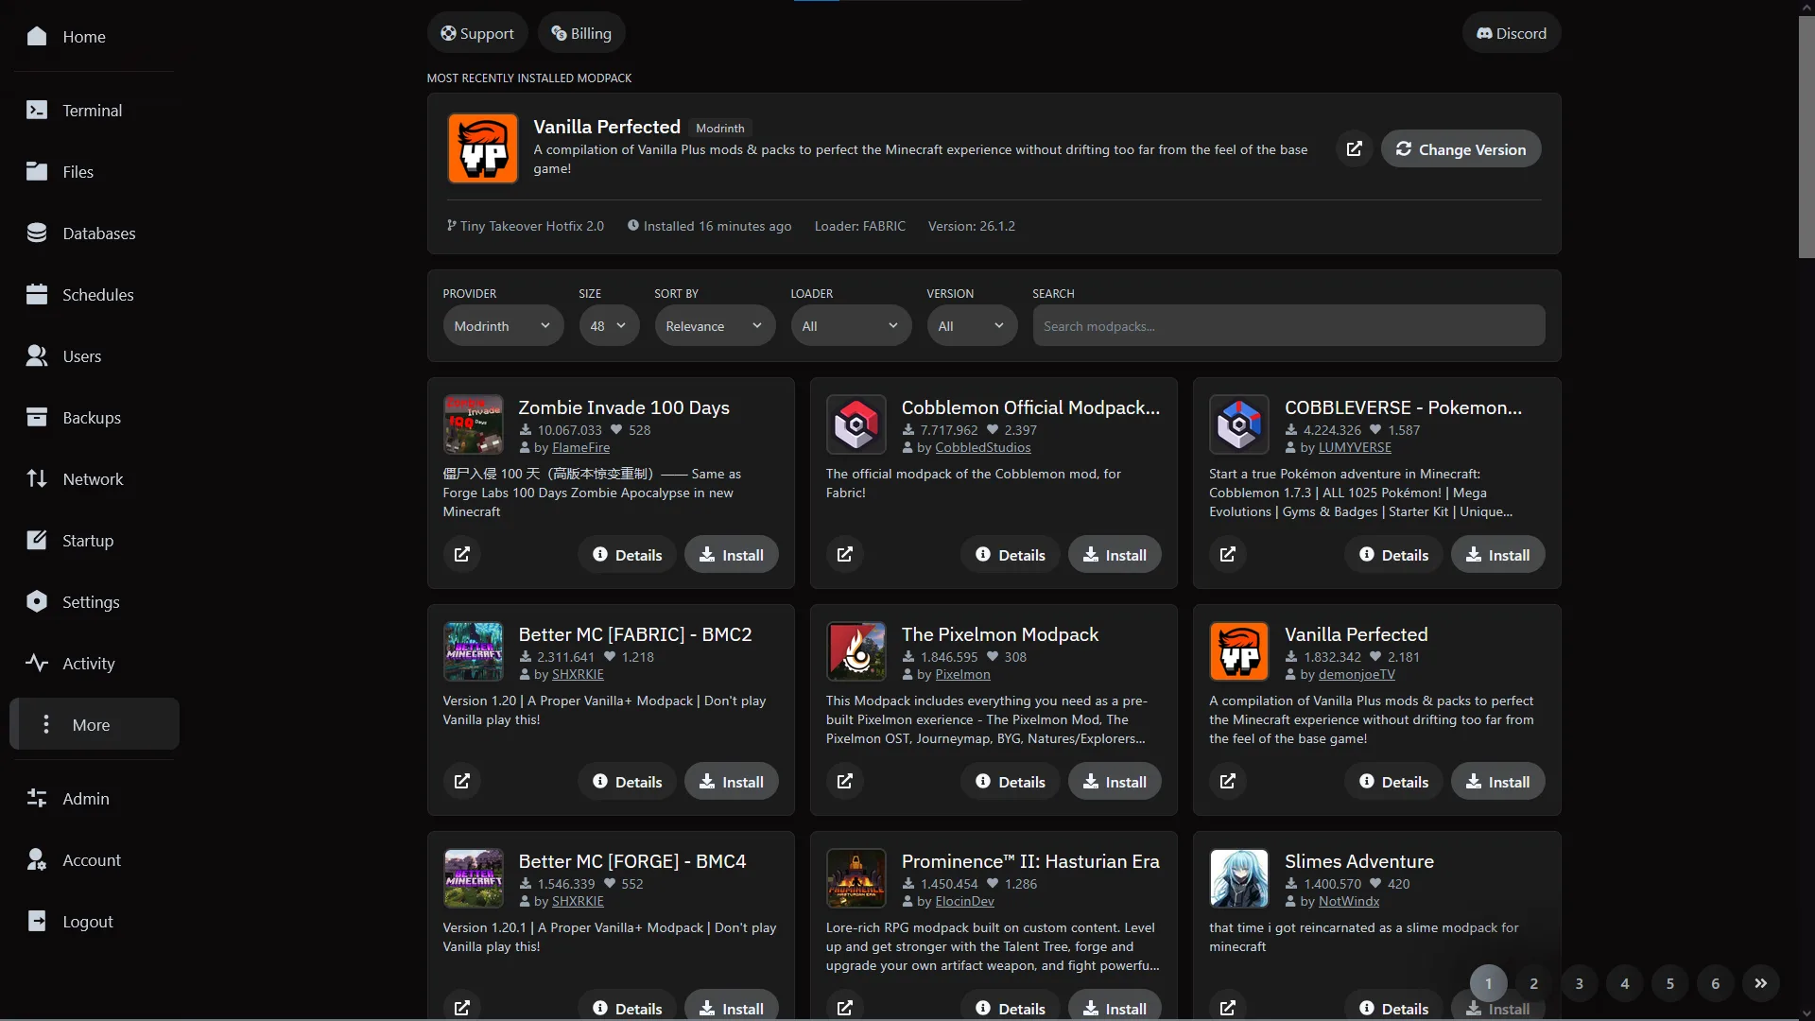This screenshot has height=1021, width=1815.
Task: Open external link for installed Vanilla Perfected
Action: 1355,148
